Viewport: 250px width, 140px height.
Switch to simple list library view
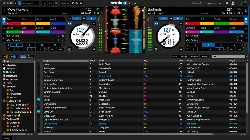[23, 56]
